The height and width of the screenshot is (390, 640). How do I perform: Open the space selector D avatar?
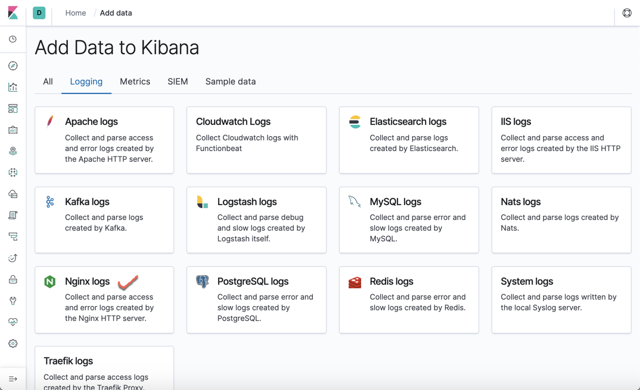coord(39,13)
